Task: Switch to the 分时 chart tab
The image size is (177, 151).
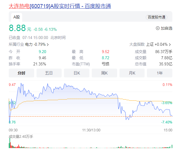Action: (x=21, y=73)
